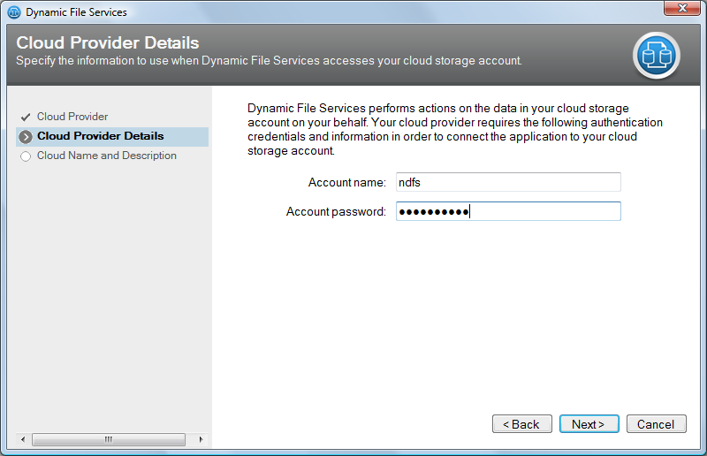The image size is (707, 456).
Task: Click into the Account password field
Action: (x=508, y=211)
